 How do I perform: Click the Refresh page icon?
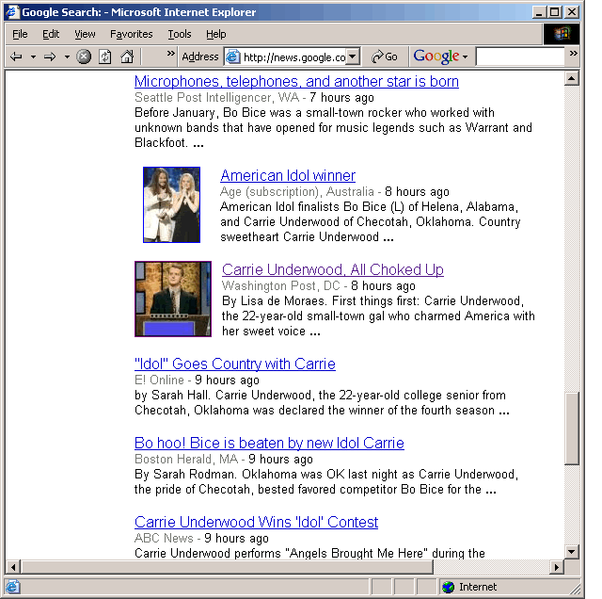[x=105, y=57]
